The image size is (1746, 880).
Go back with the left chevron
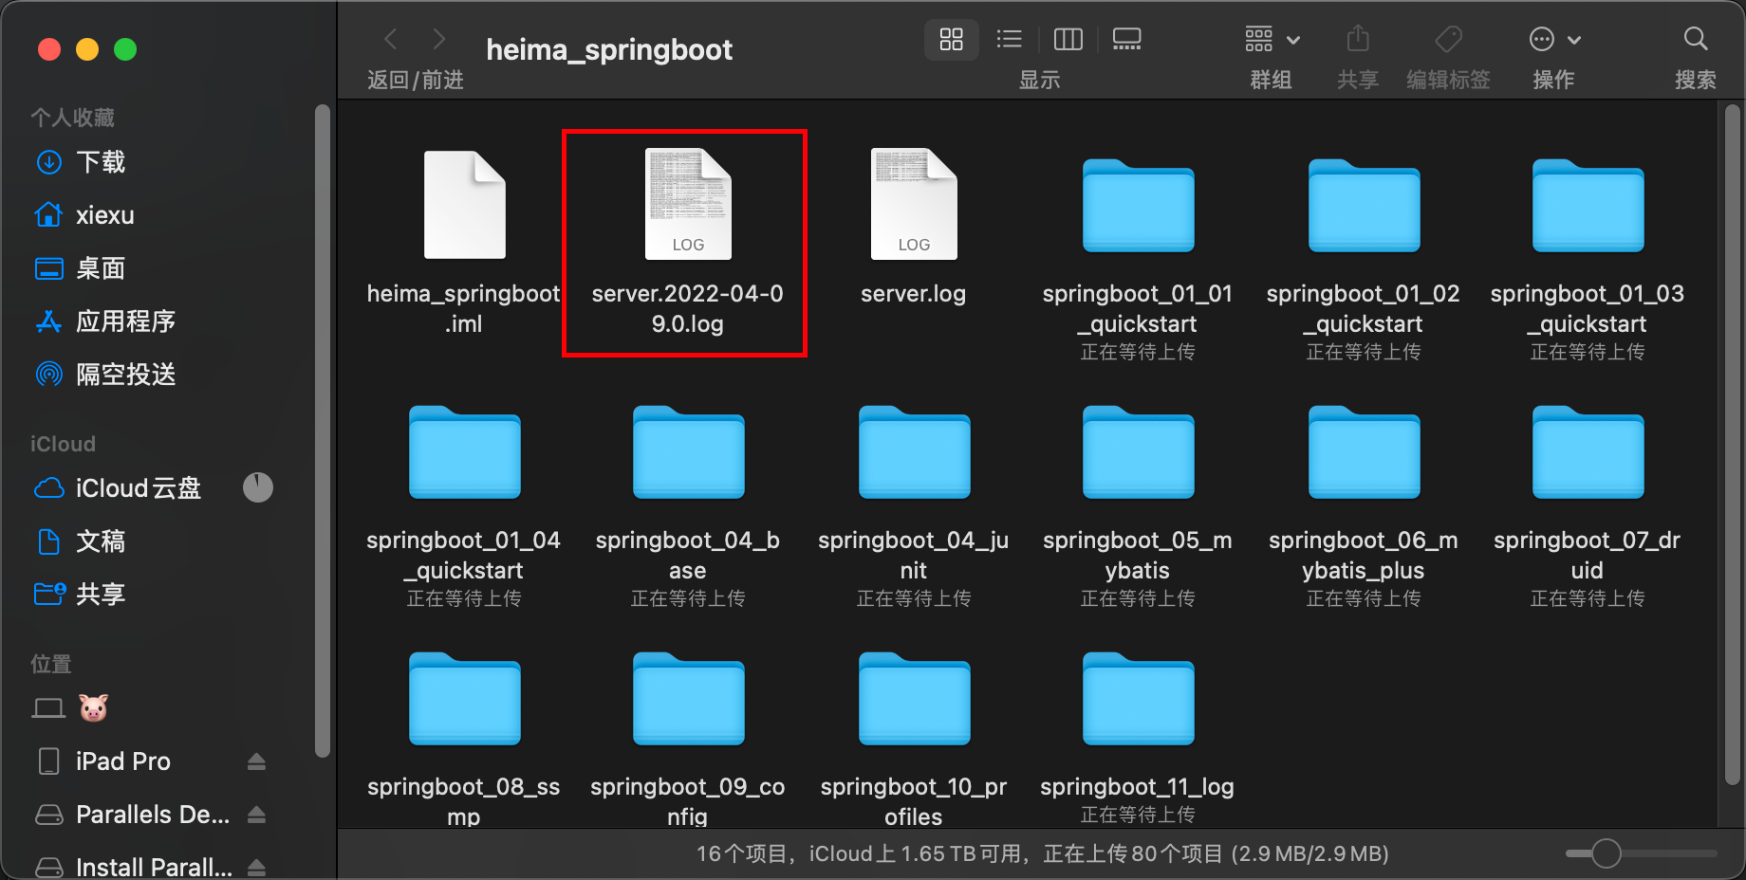390,39
